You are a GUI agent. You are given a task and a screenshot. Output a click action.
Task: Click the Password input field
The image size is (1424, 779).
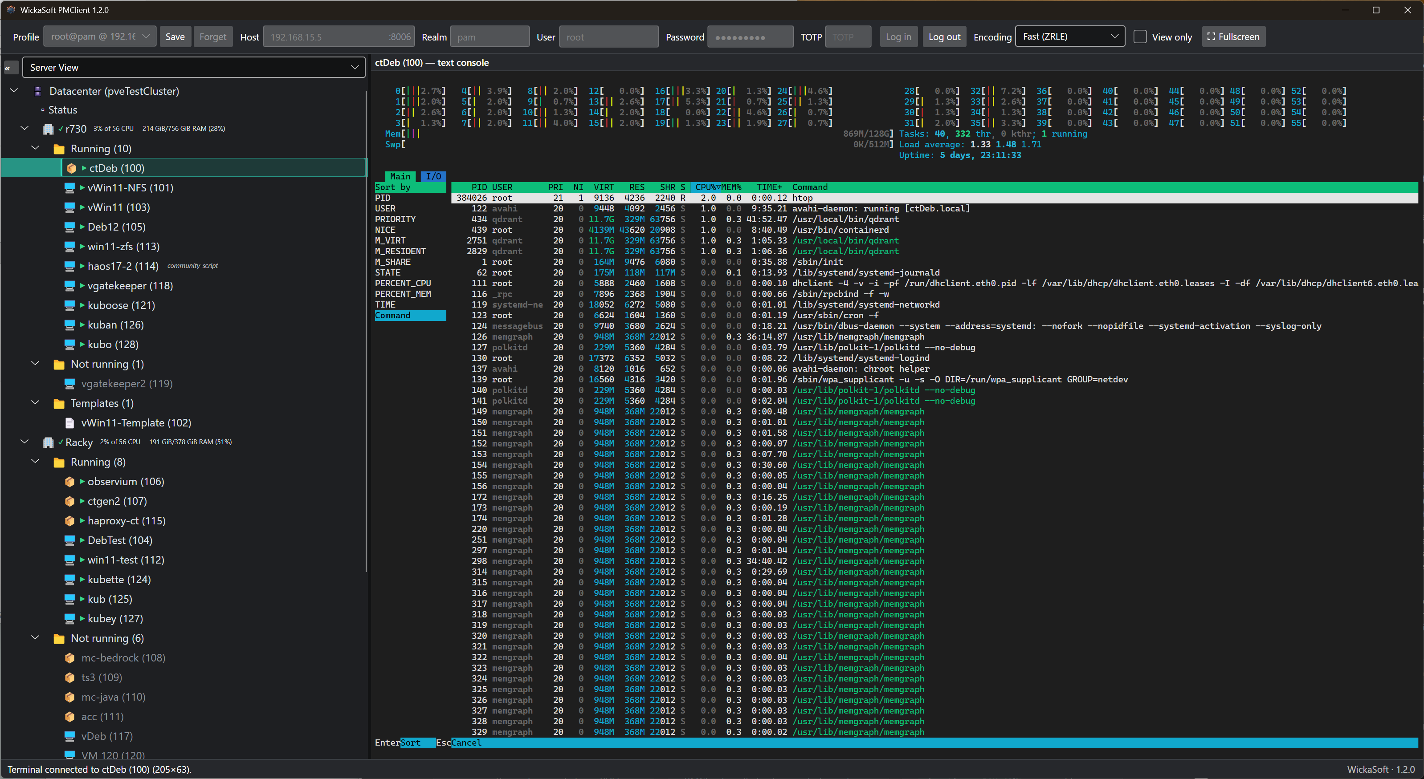750,37
